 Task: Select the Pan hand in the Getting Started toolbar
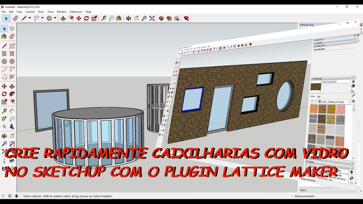[136, 18]
